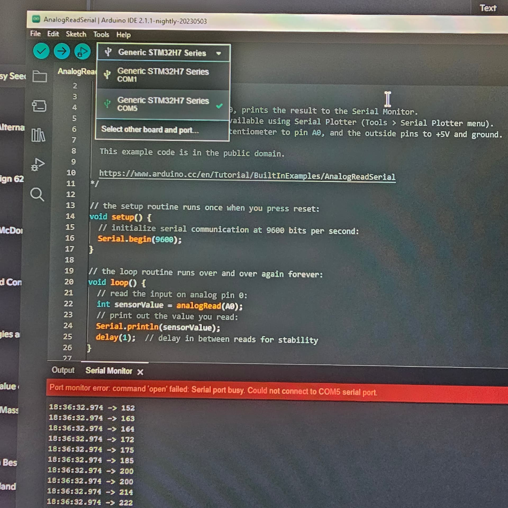
Task: Click on Serial.begin(9600); code line
Action: point(140,239)
